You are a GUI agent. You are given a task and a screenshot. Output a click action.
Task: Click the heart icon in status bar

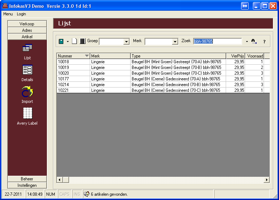tap(86, 194)
